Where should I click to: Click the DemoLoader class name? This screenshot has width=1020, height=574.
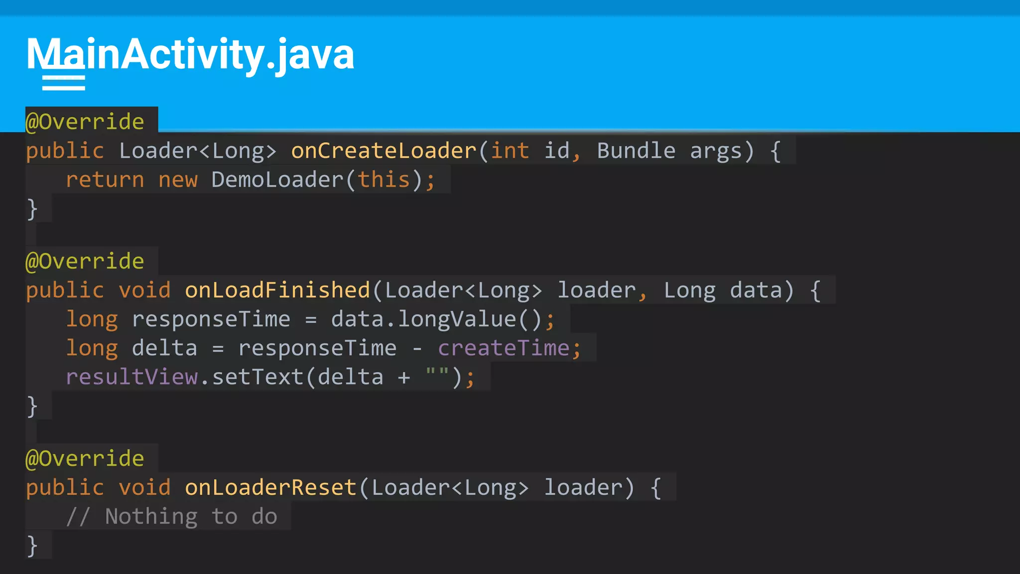point(277,179)
